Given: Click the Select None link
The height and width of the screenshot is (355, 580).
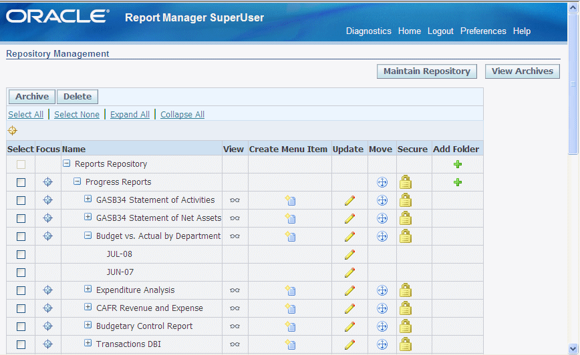Looking at the screenshot, I should [x=77, y=115].
